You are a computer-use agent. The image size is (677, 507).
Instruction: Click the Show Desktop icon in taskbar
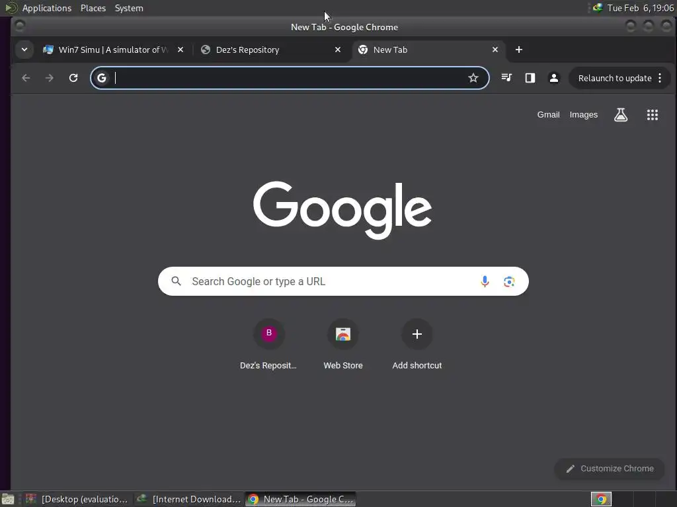coord(8,499)
